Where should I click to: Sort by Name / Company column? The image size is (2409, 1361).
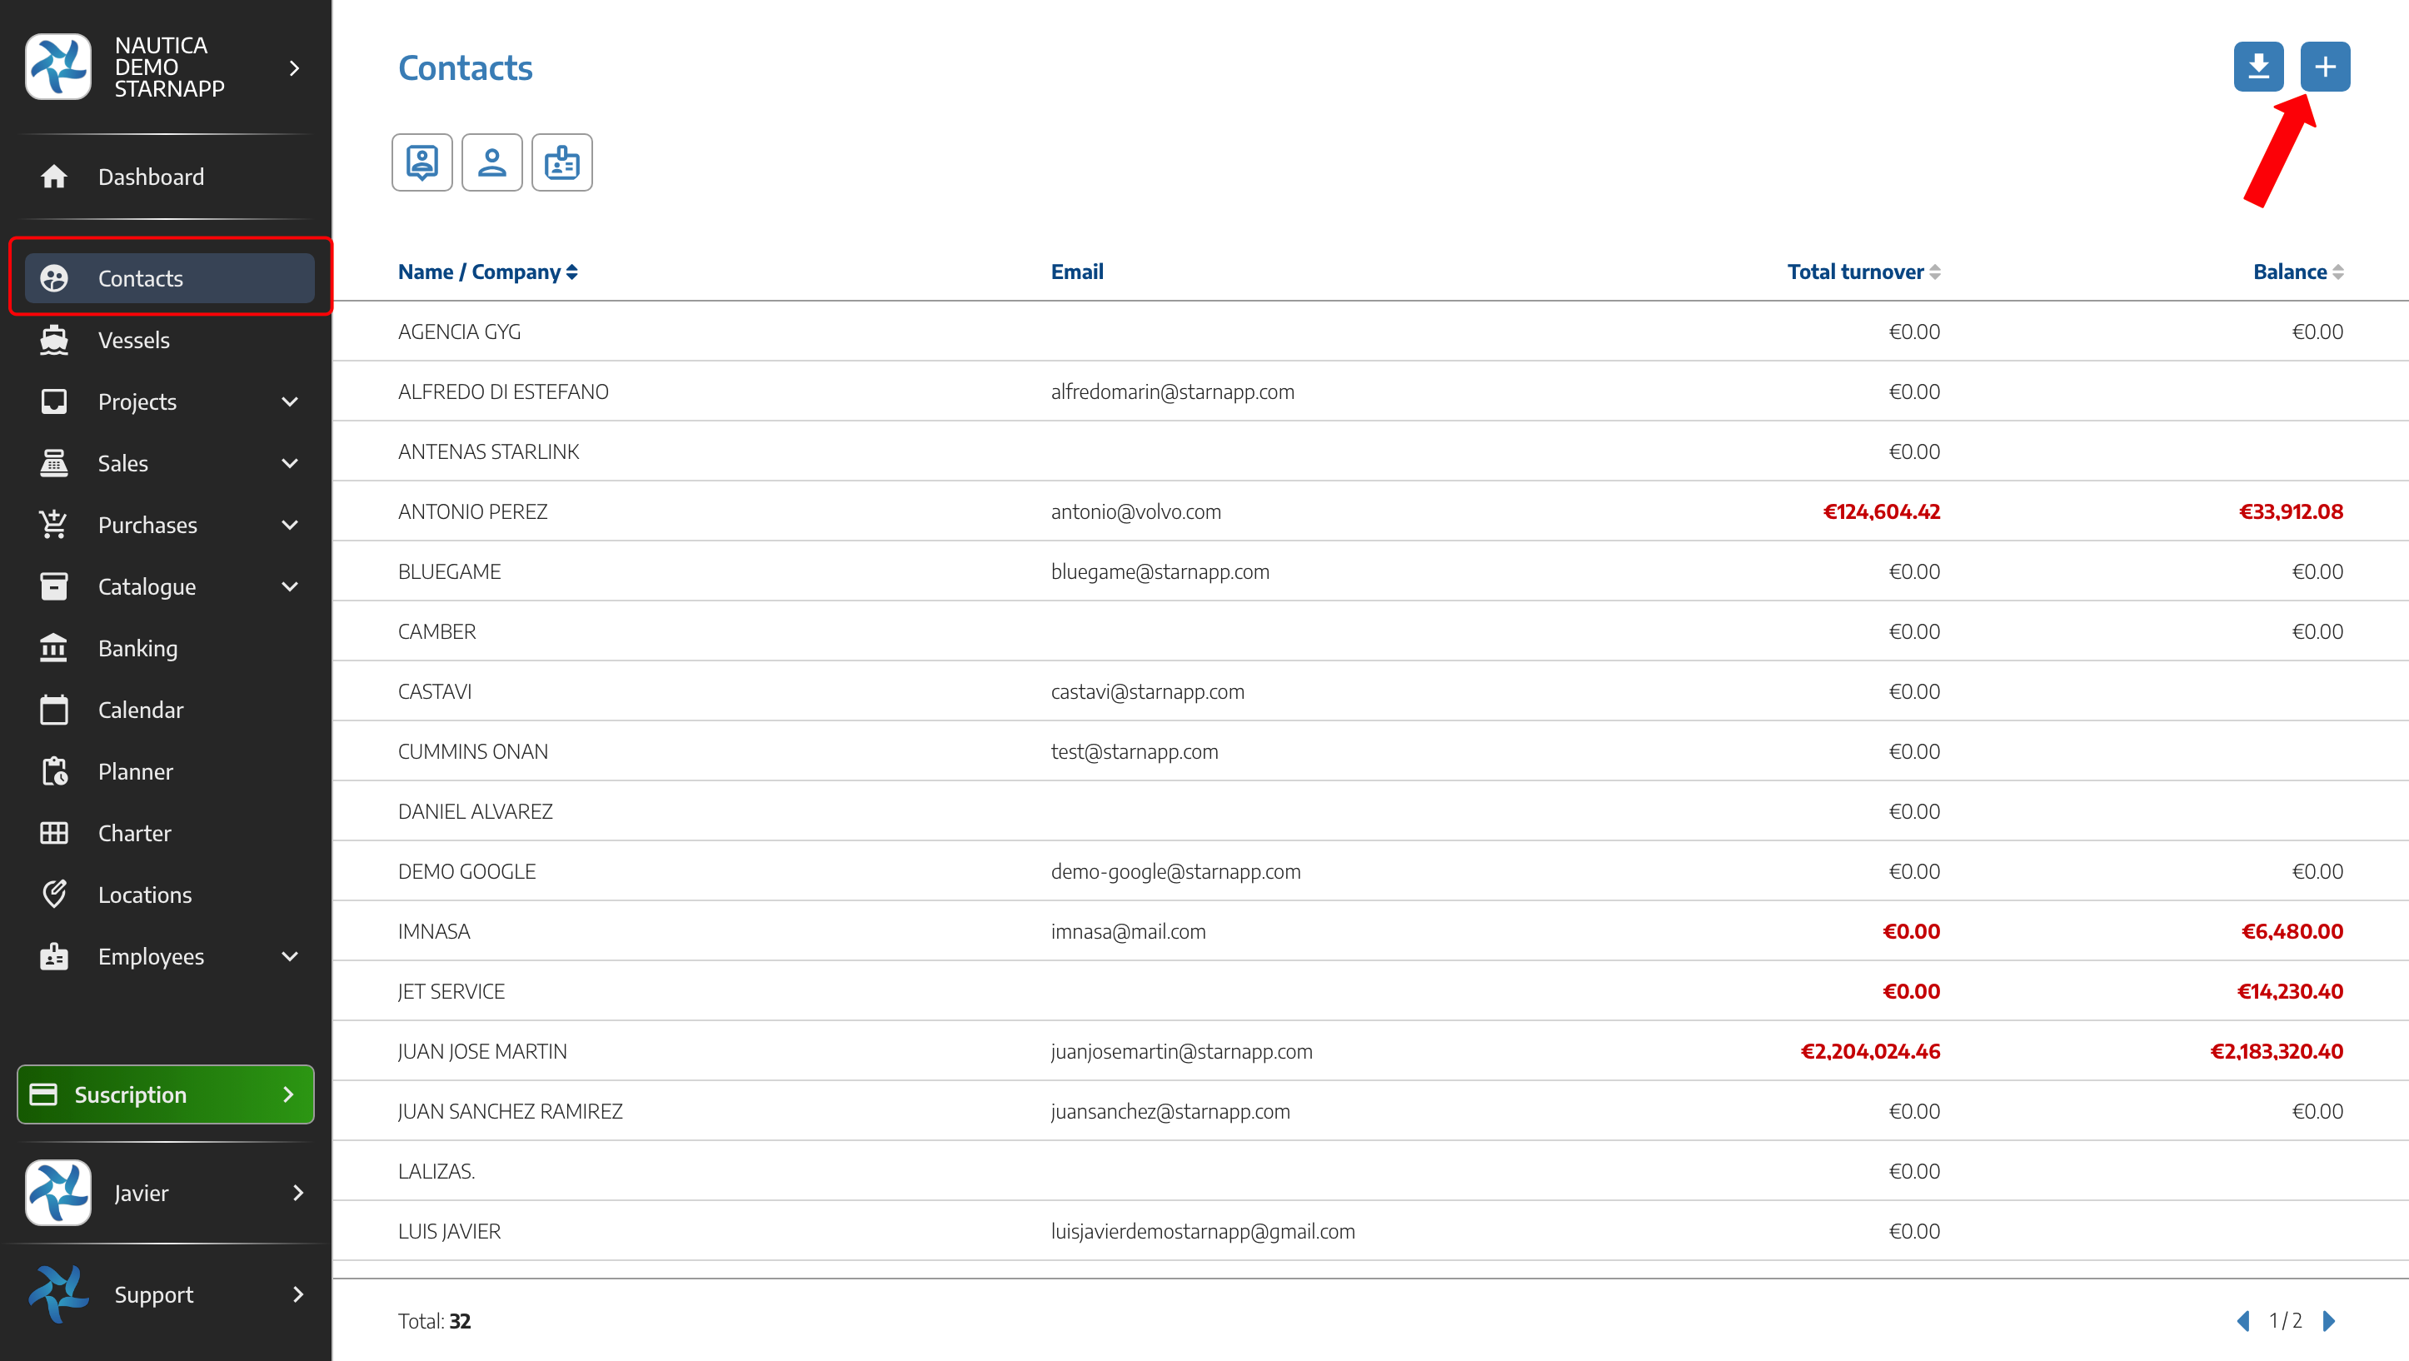tap(487, 272)
